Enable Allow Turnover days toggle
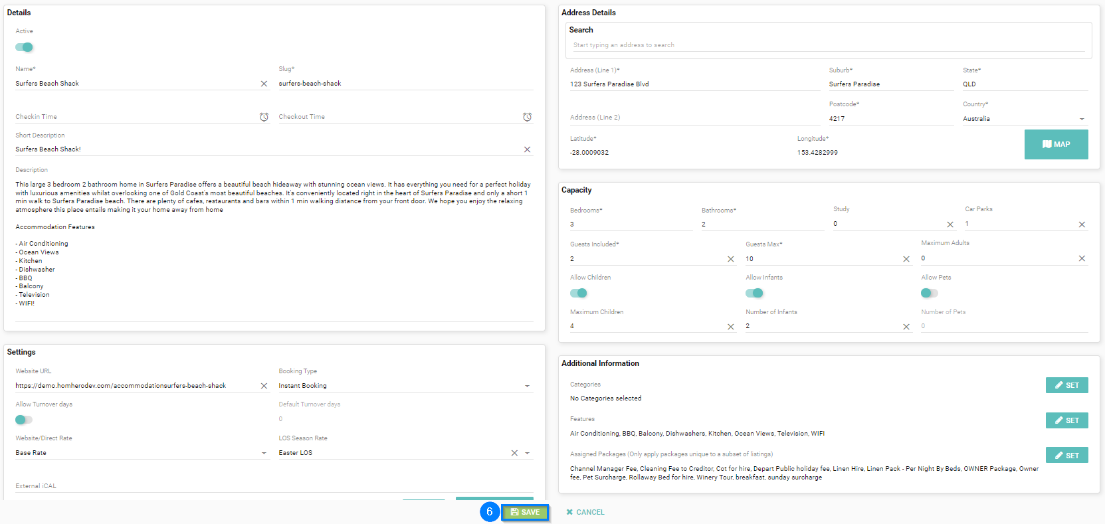1105x524 pixels. [24, 420]
